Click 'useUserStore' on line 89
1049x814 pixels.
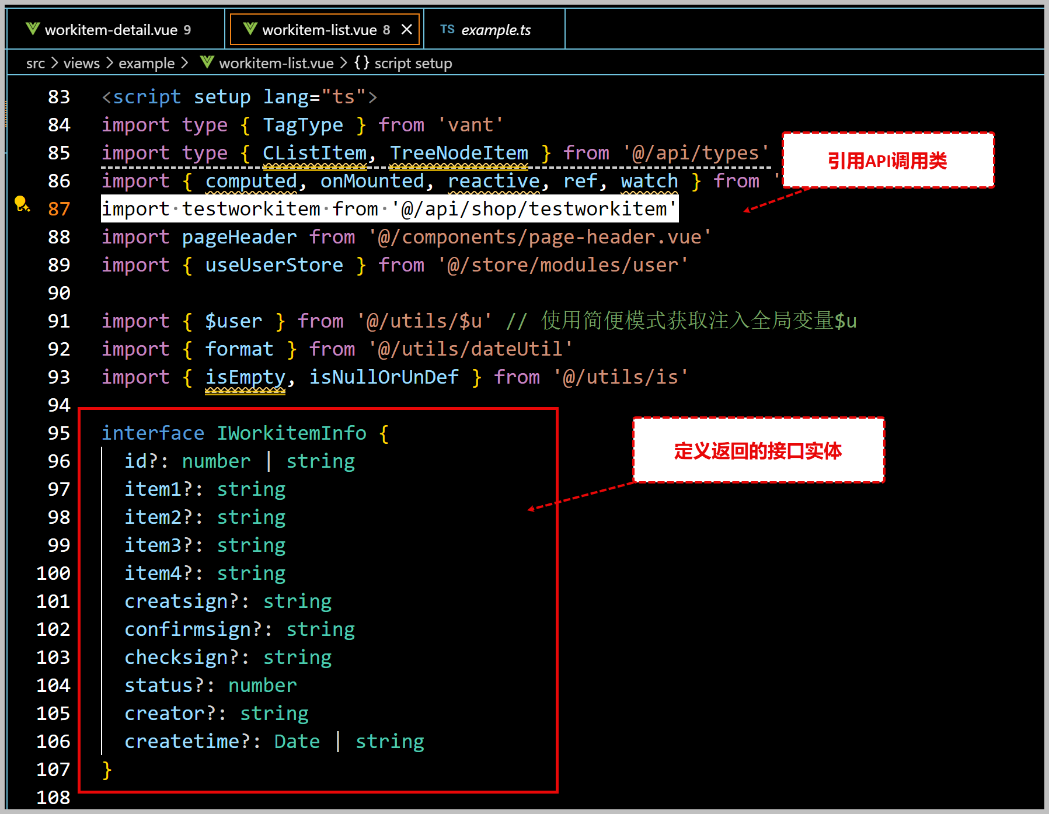coord(274,265)
